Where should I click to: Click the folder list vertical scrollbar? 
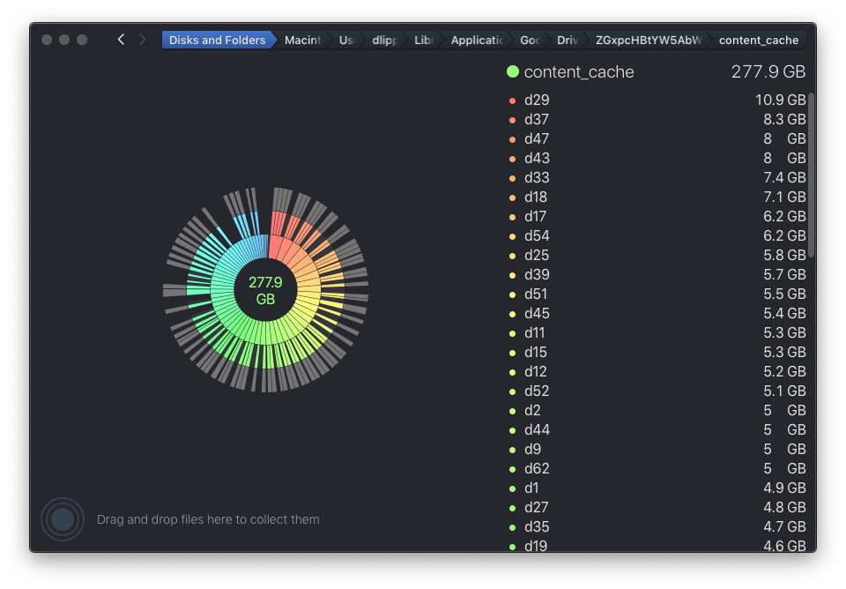[x=811, y=175]
